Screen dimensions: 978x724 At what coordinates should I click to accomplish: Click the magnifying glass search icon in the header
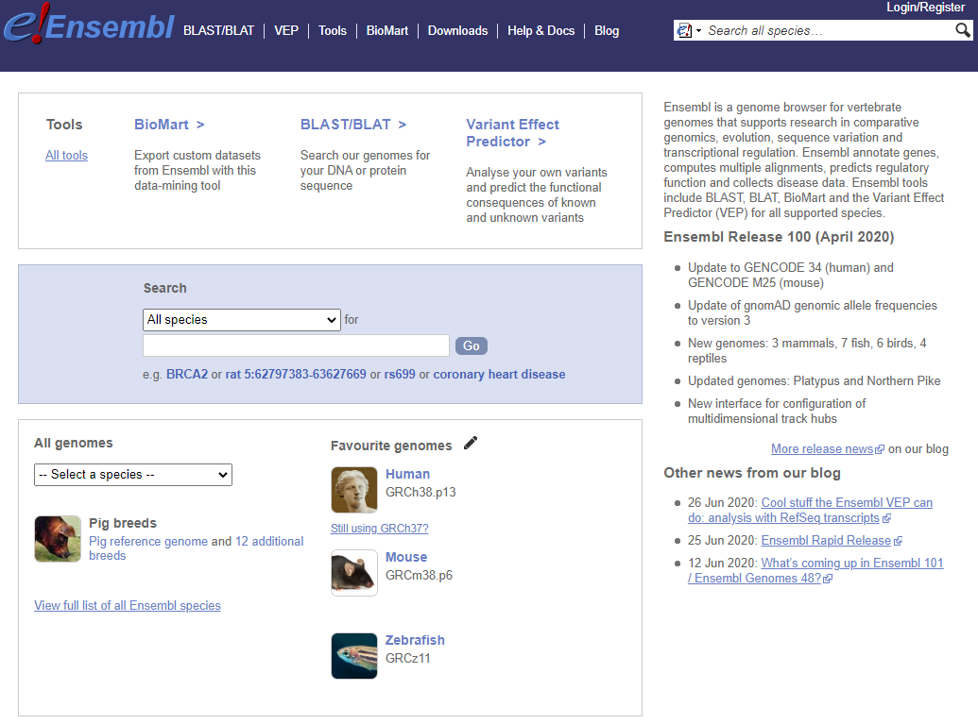962,30
